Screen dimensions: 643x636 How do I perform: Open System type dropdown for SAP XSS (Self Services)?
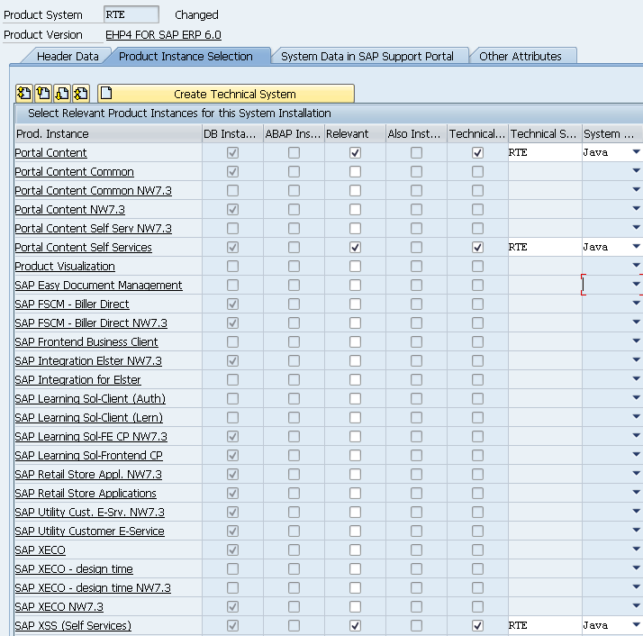pos(636,624)
